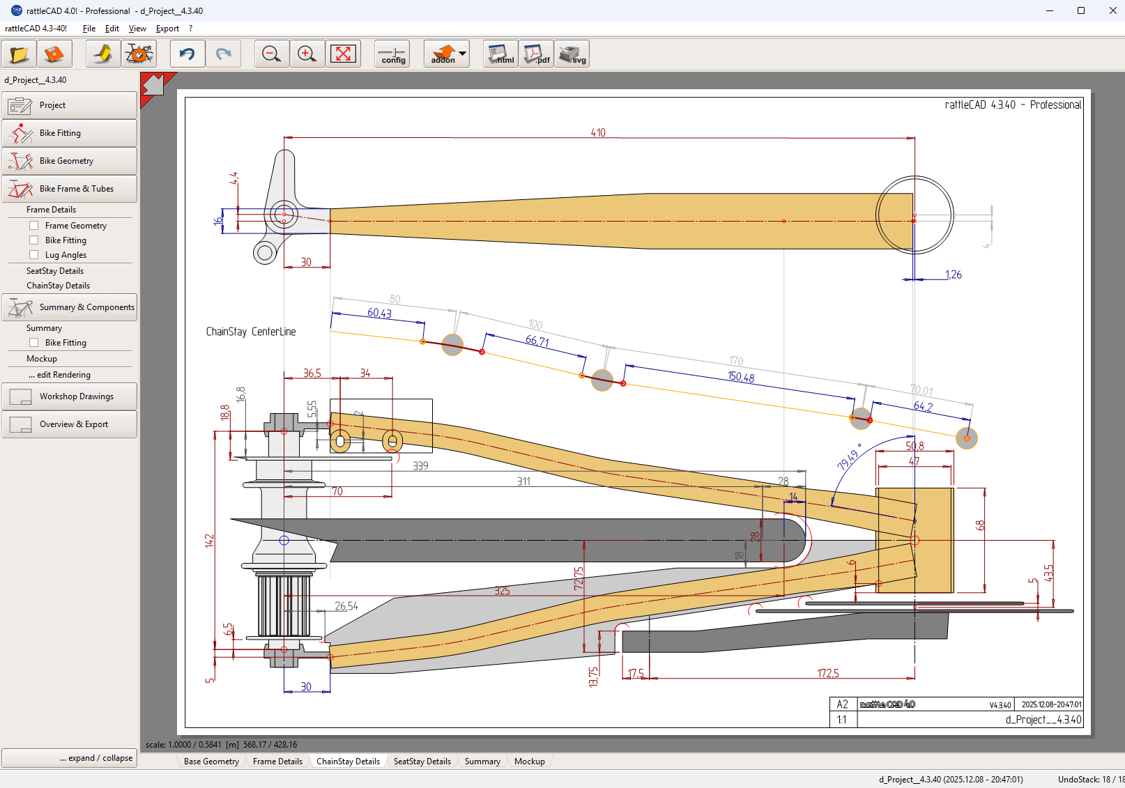Click the save project disk icon

pyautogui.click(x=54, y=54)
